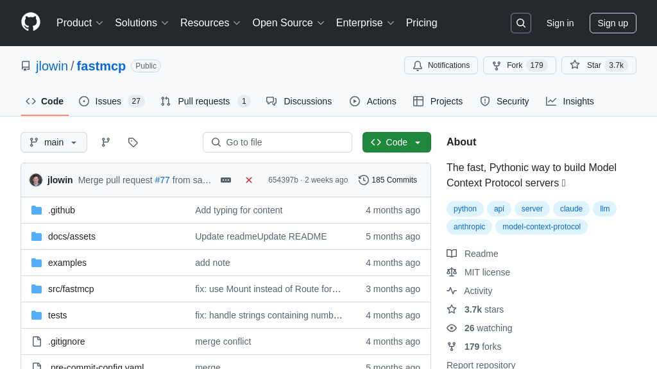
Task: Expand the Product menu
Action: pos(80,23)
